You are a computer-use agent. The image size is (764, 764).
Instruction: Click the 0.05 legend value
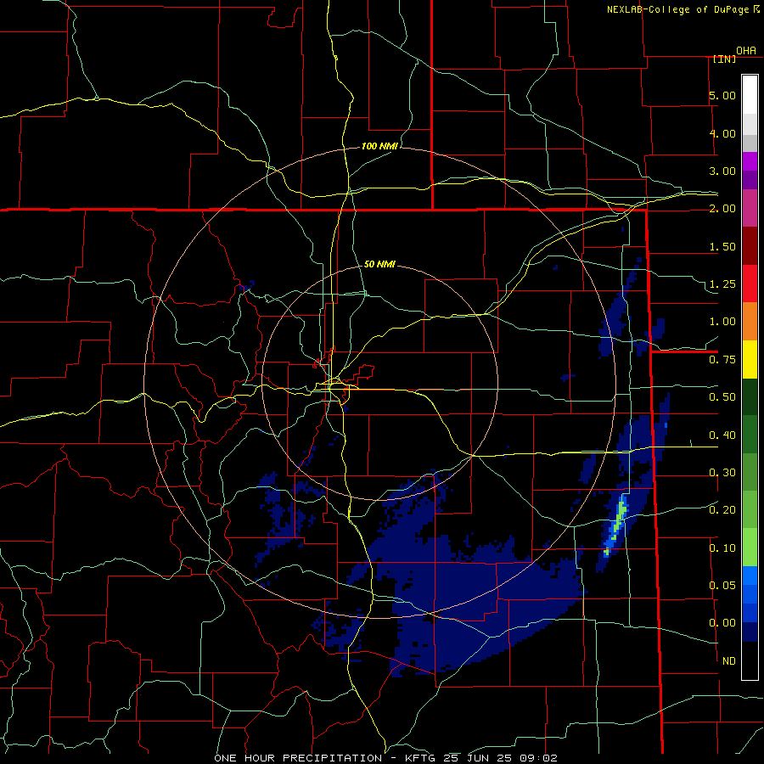point(722,586)
